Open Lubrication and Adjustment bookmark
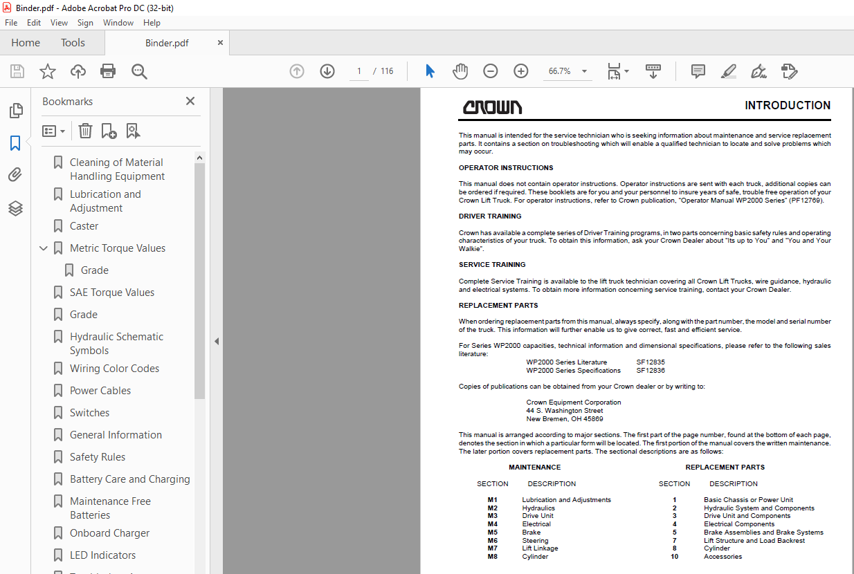Viewport: 854px width, 574px height. 105,201
